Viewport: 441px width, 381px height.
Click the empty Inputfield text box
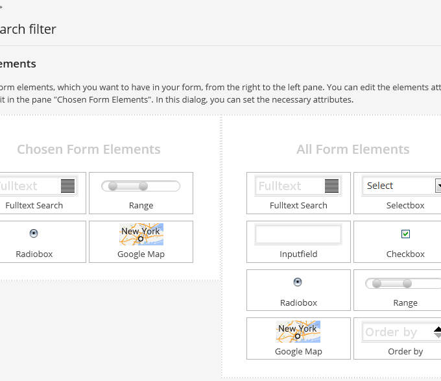[x=298, y=234]
